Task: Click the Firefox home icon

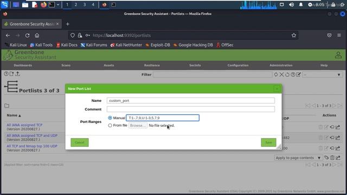Action: 37,35
